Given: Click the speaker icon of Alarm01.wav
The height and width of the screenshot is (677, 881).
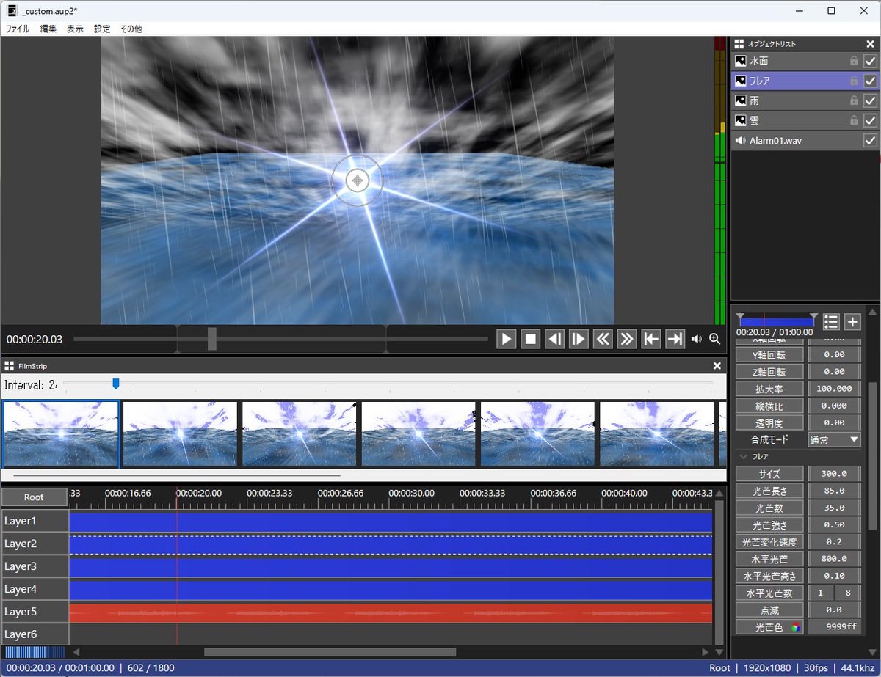Looking at the screenshot, I should (741, 140).
